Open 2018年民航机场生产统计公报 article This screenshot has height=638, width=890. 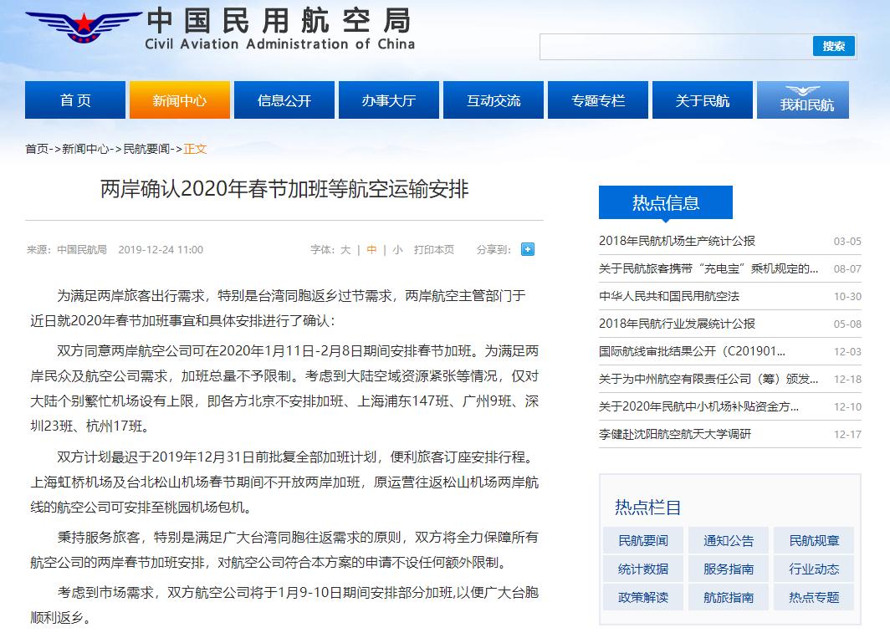tap(677, 241)
